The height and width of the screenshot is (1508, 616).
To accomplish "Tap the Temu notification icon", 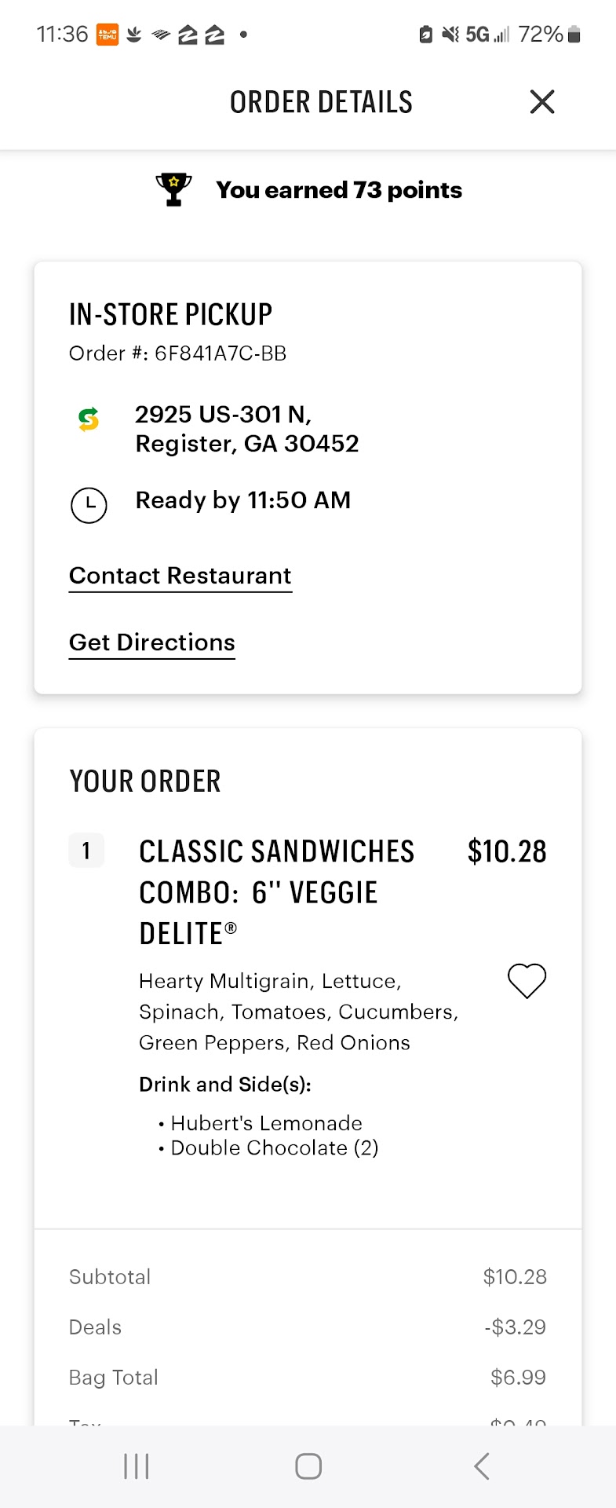I will pos(108,35).
